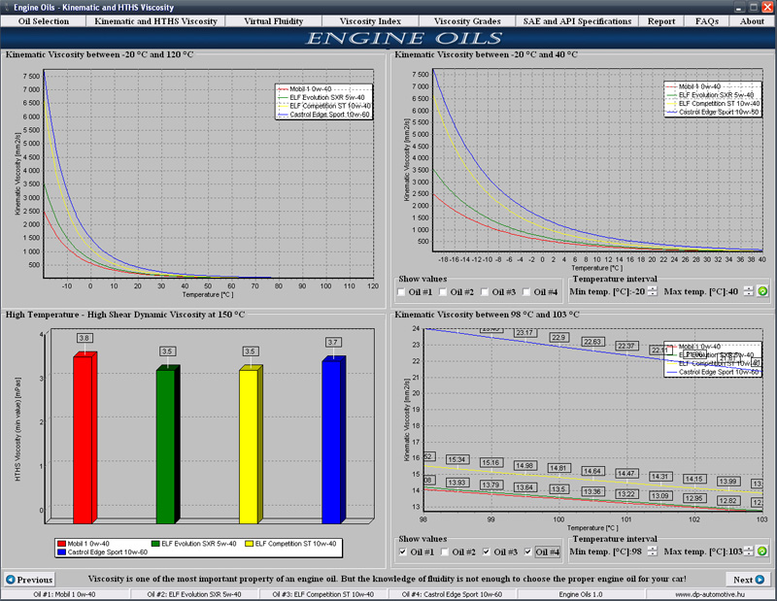Image resolution: width=777 pixels, height=601 pixels.
Task: Enable Oil #1 in the upper Show values
Action: (x=403, y=291)
